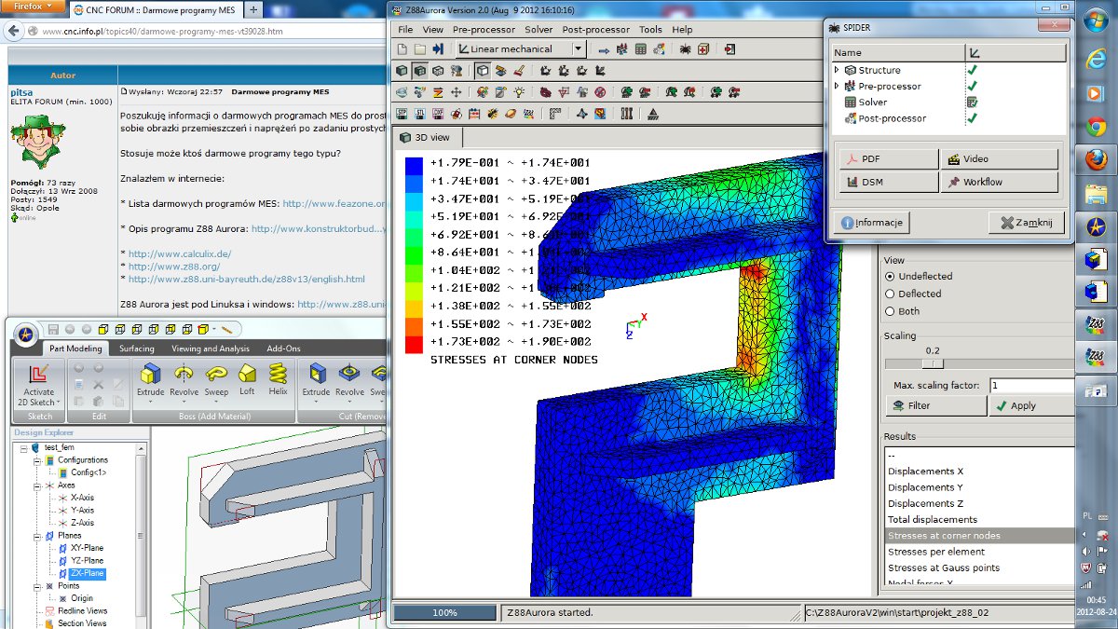Expand the Pre-processor row in SPIDER
Viewport: 1118px width, 629px height.
click(x=837, y=86)
